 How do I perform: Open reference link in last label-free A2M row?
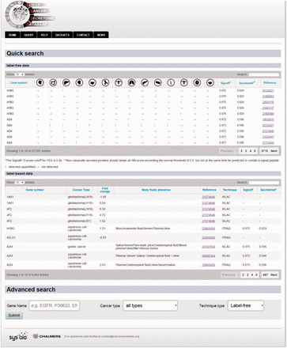coord(268,142)
